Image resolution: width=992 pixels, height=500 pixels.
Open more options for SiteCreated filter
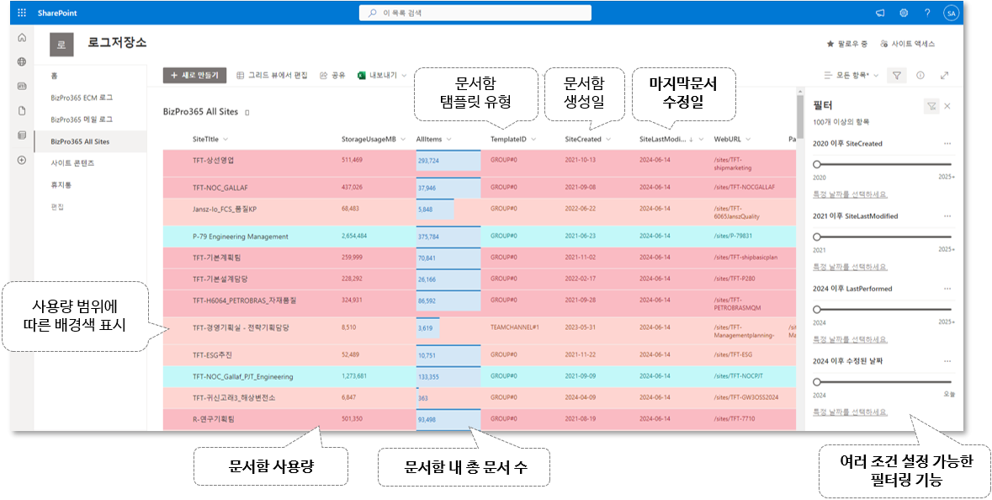pos(947,144)
